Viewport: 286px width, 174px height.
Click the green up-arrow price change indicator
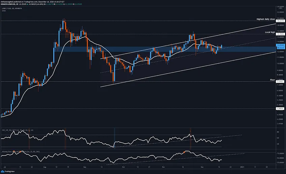27,4
